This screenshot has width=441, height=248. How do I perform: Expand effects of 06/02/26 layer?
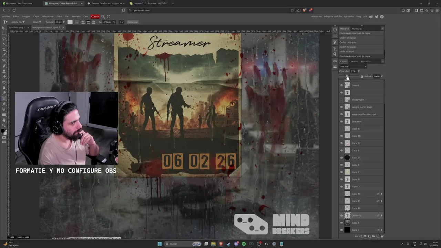pyautogui.click(x=381, y=216)
